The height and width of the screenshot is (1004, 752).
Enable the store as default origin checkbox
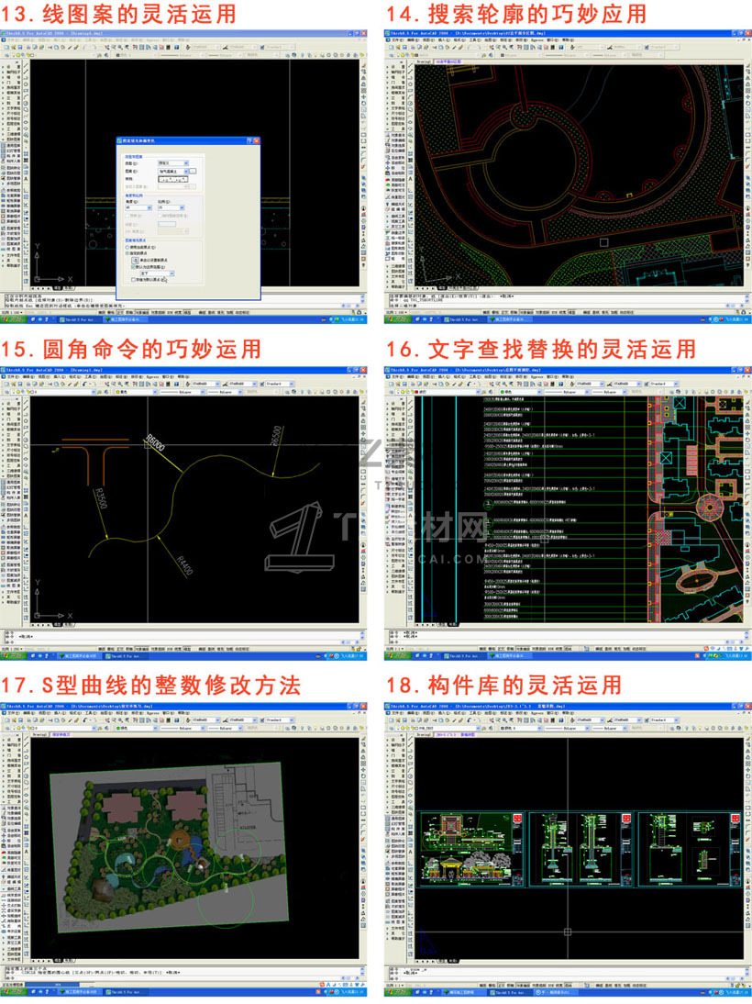click(x=133, y=280)
